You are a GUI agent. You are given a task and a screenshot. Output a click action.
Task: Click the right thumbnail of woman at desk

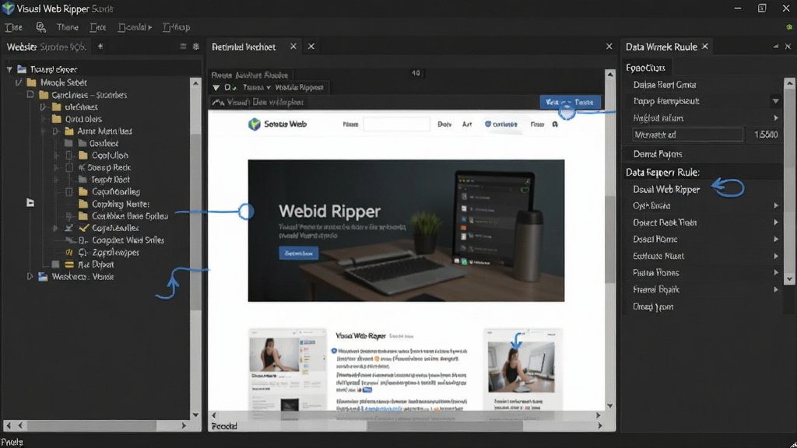pyautogui.click(x=521, y=367)
